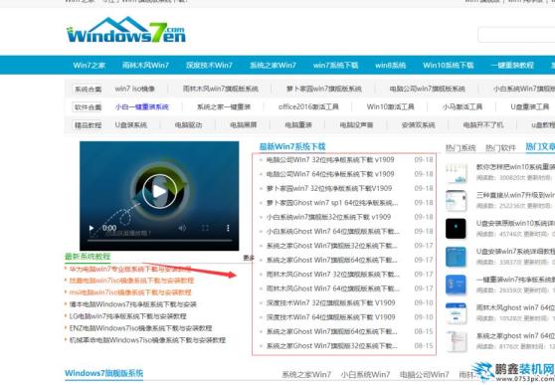The width and height of the screenshot is (555, 385).
Task: Open video fullscreen mode icon
Action: pos(205,228)
